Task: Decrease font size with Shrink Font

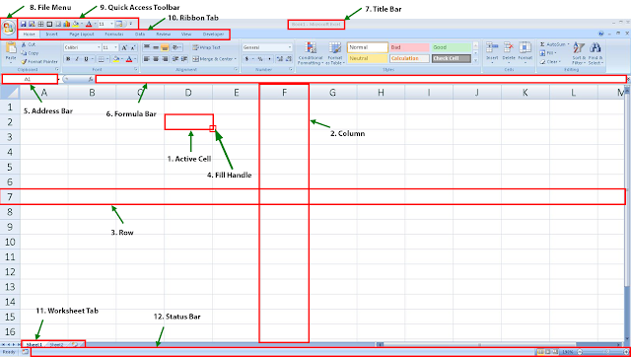Action: click(x=133, y=48)
